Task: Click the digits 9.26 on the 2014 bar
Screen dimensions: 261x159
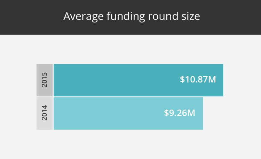Action: [x=178, y=113]
